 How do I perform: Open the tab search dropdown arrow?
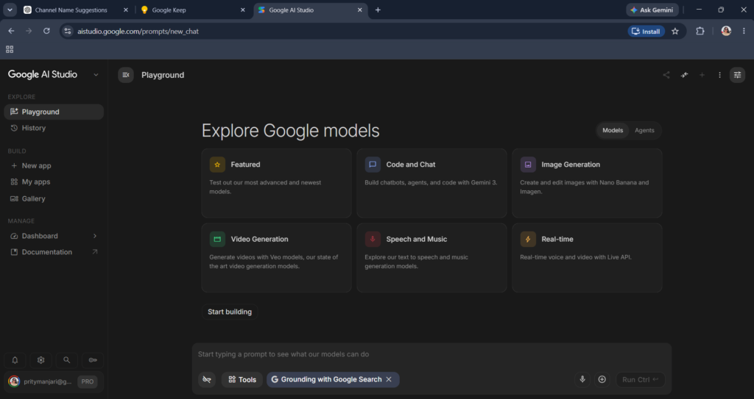[x=10, y=10]
